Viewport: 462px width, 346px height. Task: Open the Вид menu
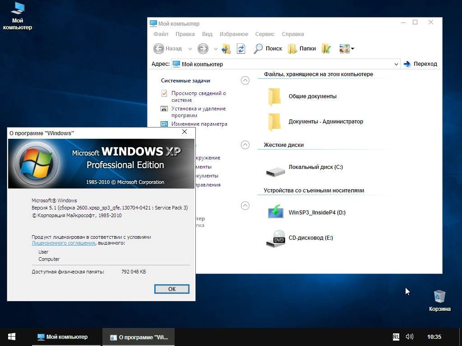click(207, 34)
